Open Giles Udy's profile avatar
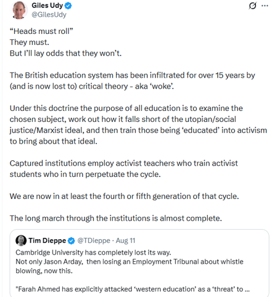The height and width of the screenshot is (297, 272). (19, 10)
